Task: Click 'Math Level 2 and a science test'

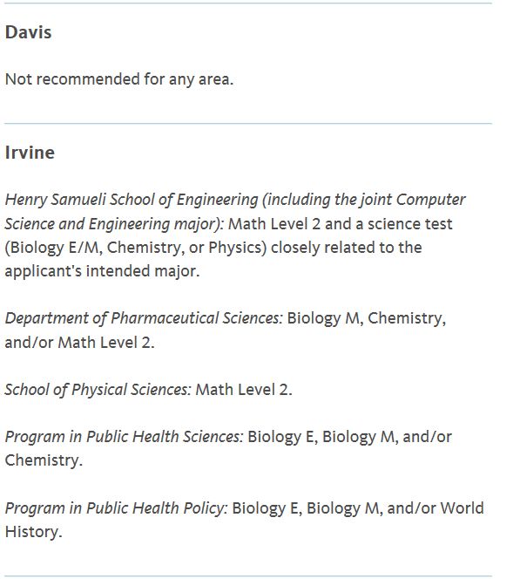Action: tap(341, 224)
